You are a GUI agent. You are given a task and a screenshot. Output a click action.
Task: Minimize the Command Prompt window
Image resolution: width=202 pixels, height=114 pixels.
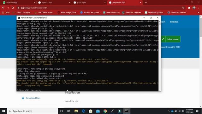pos(144,18)
